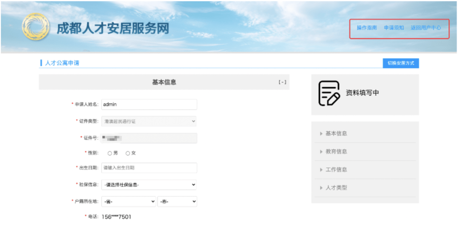This screenshot has width=458, height=233.
Task: Click the 申请人姓名 input field
Action: [149, 104]
